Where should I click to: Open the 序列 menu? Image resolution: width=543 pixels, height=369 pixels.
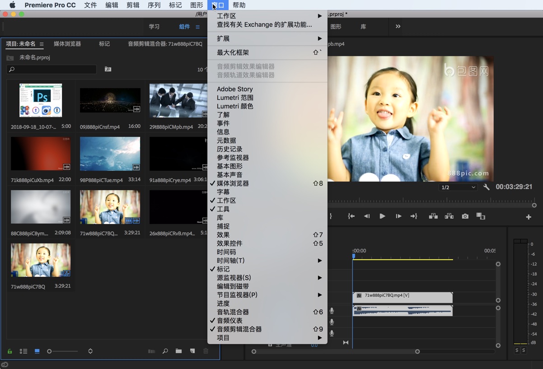[154, 5]
